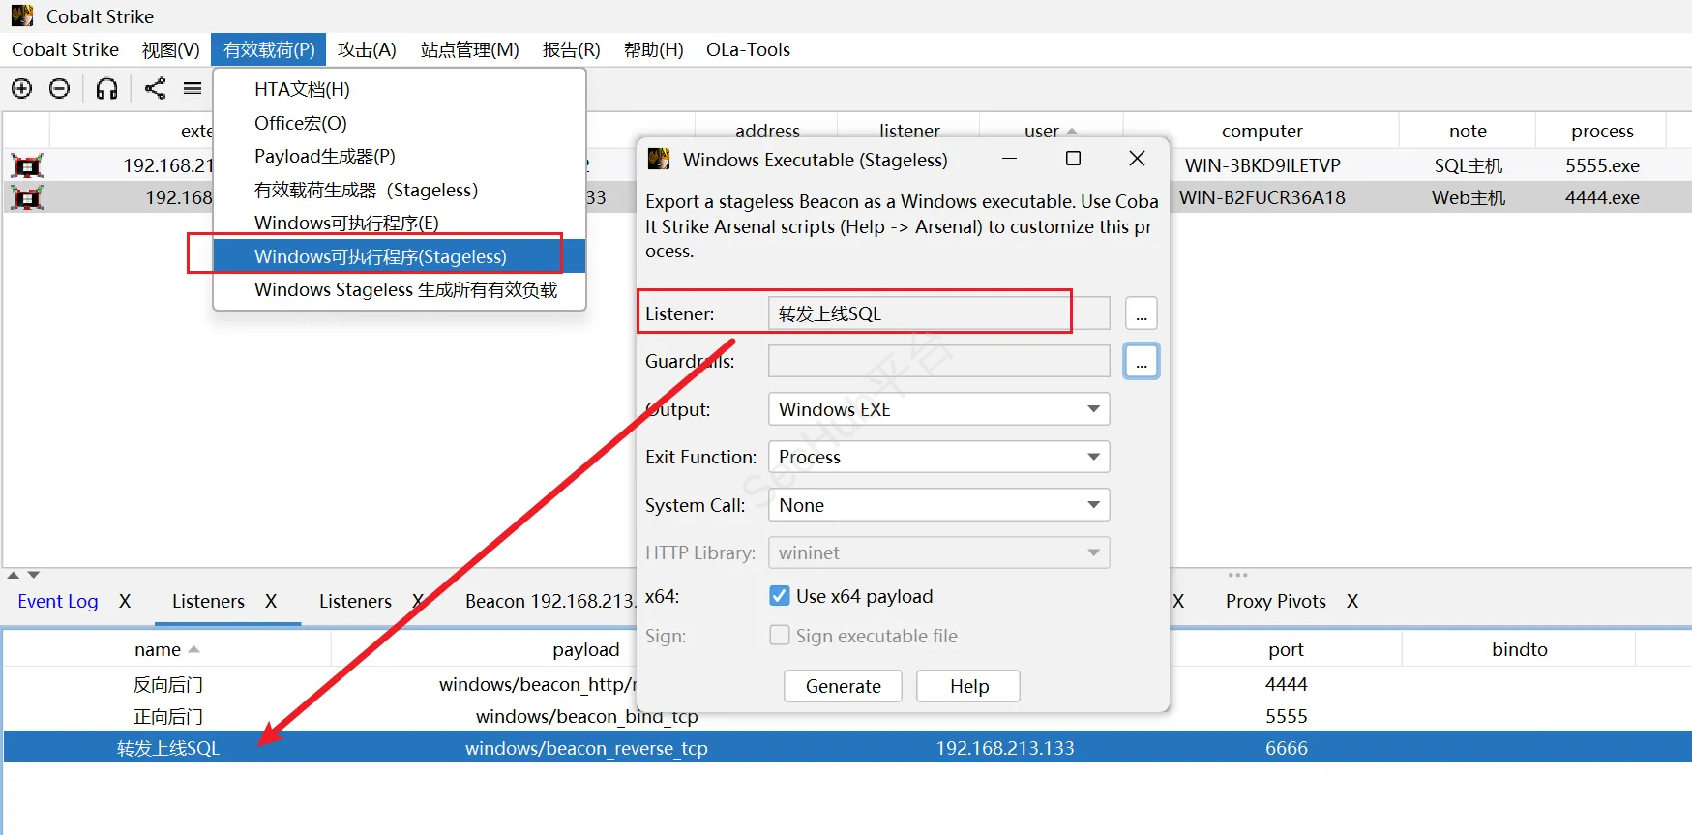Image resolution: width=1692 pixels, height=835 pixels.
Task: Open the Cobalt Strike menu
Action: (65, 49)
